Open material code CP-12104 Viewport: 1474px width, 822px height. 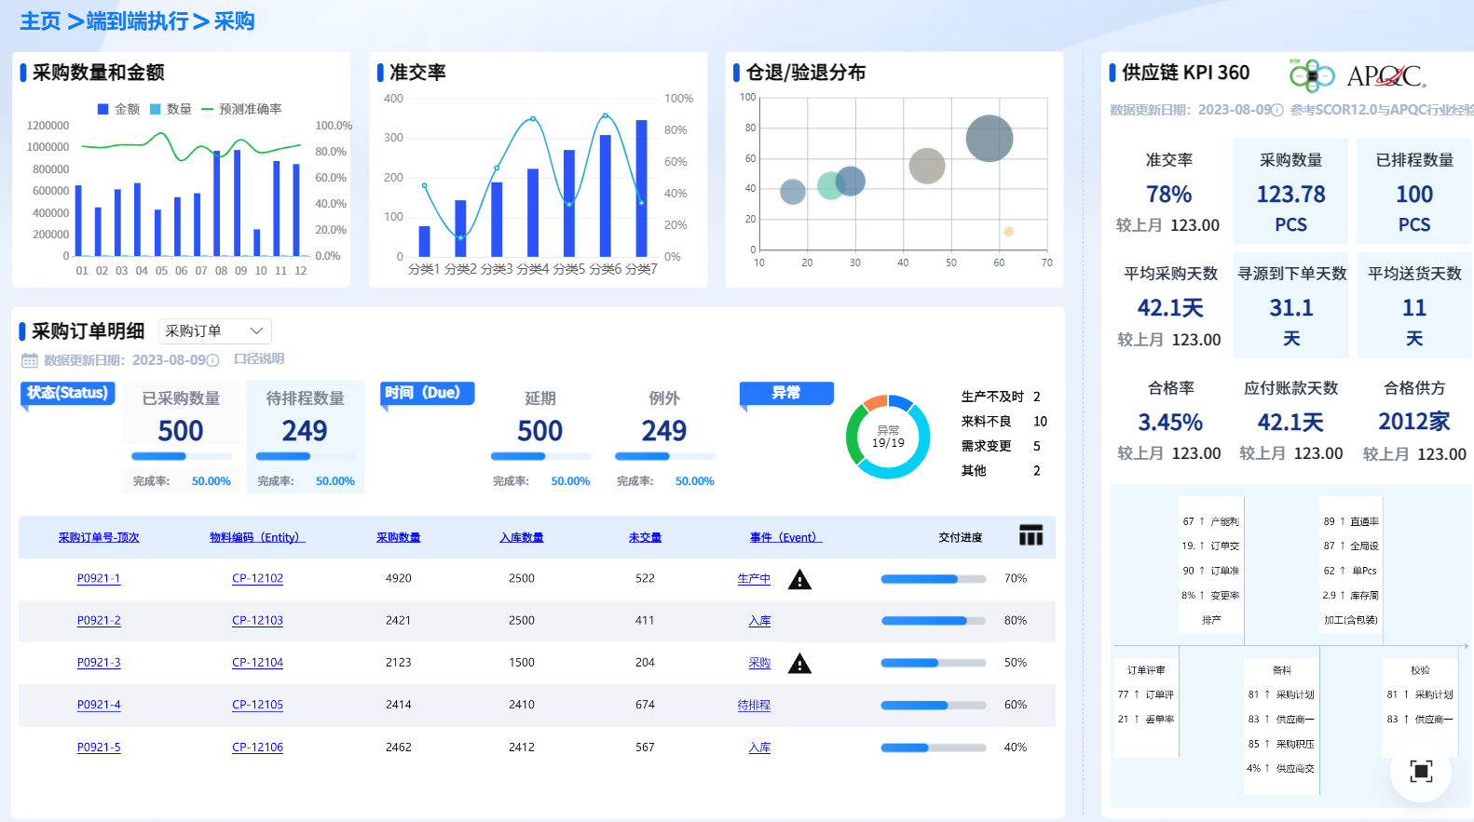click(257, 663)
